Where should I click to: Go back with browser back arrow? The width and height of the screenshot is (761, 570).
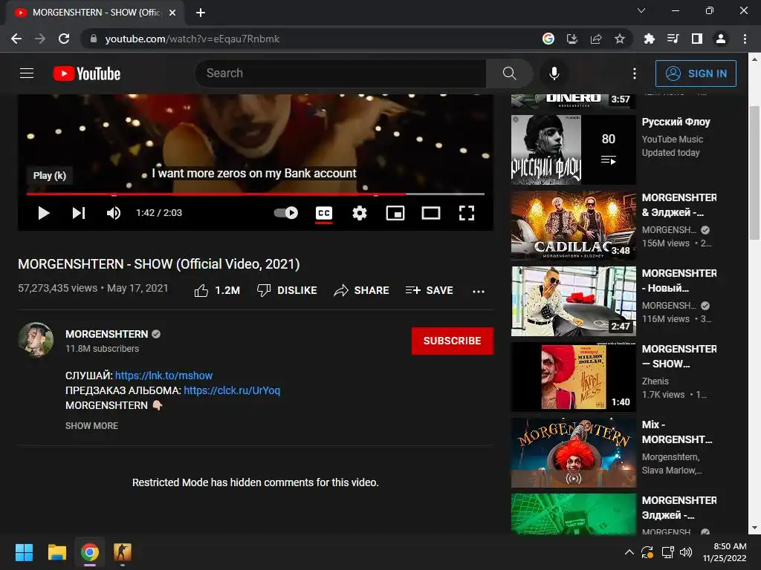pos(16,39)
